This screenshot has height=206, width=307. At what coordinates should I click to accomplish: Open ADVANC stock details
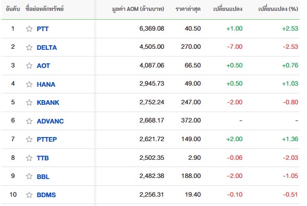(x=50, y=121)
